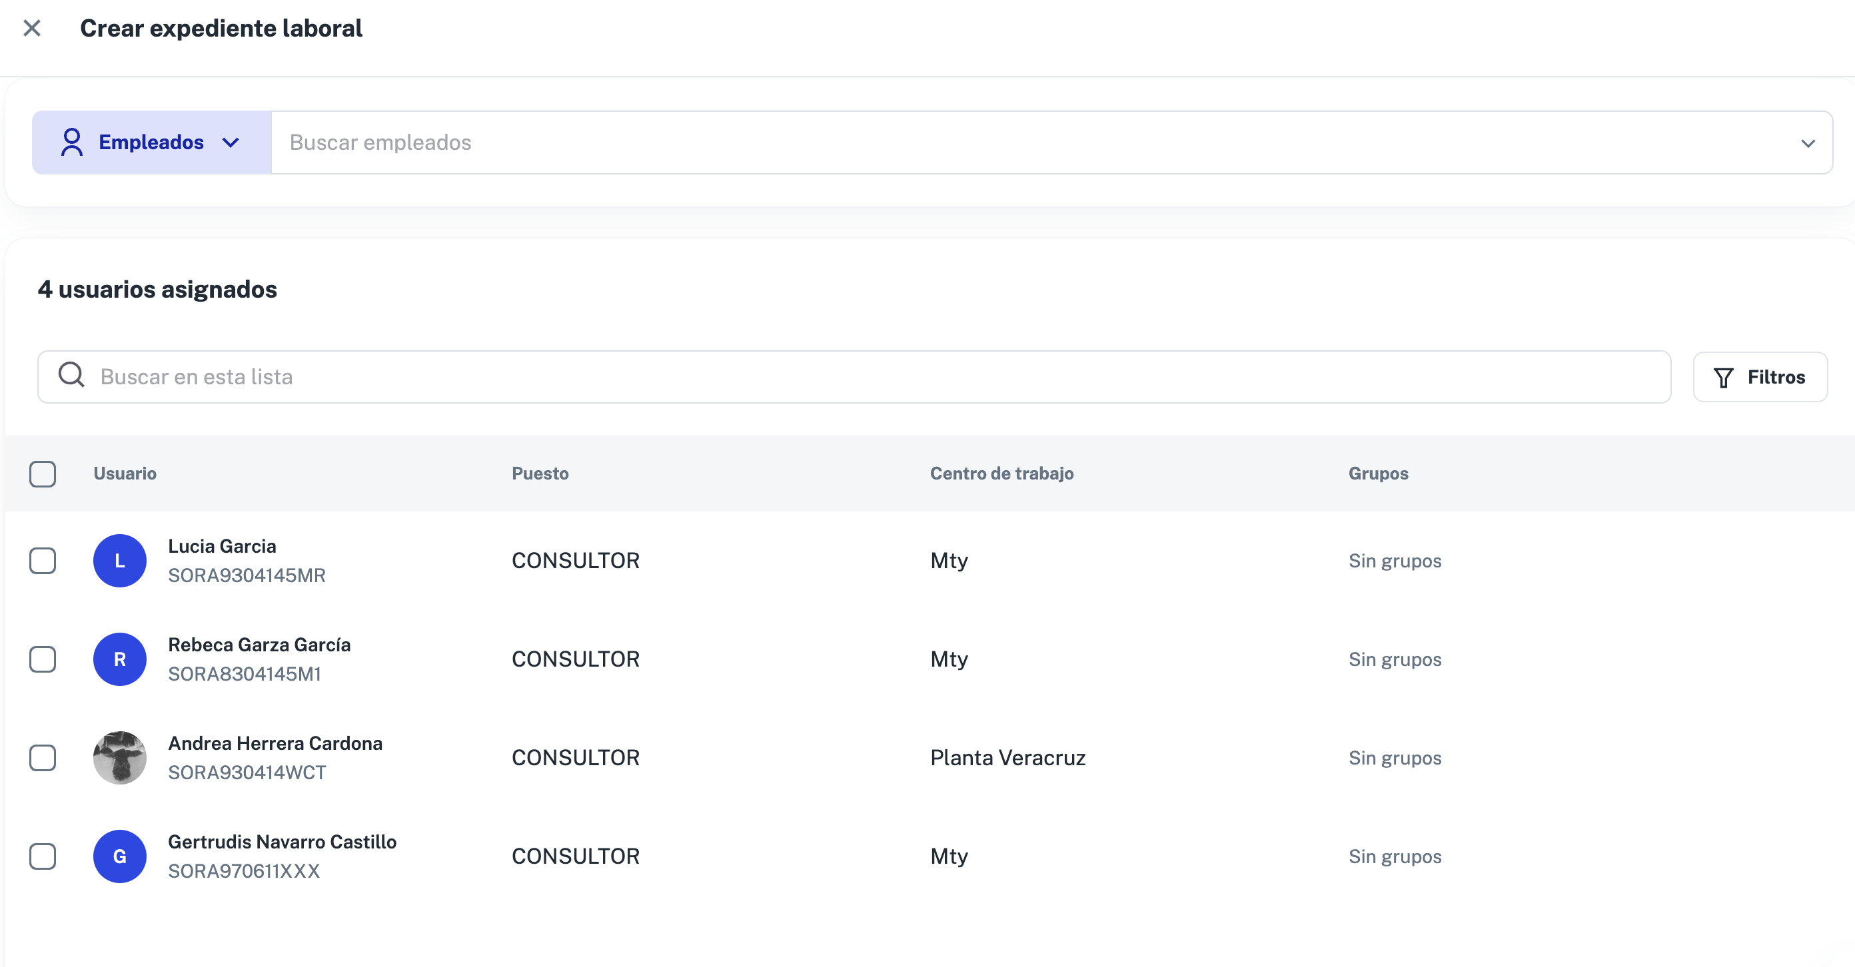Toggle the select-all checkbox in header
The width and height of the screenshot is (1855, 967).
pos(43,474)
